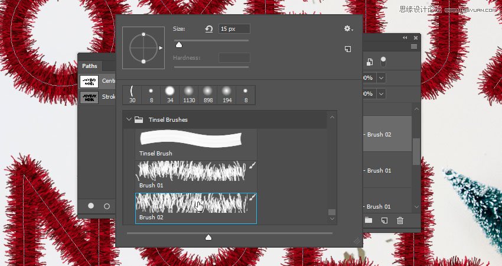This screenshot has height=266, width=502.
Task: Create a new group in Layers panel
Action: pyautogui.click(x=369, y=220)
